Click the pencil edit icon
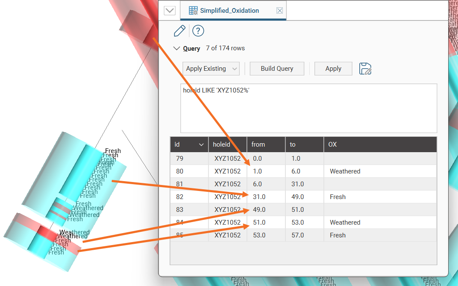This screenshot has height=286, width=458. 179,31
